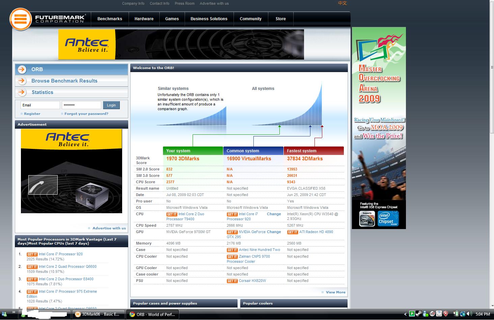Open Press Room link
494x320 pixels.
tap(185, 3)
